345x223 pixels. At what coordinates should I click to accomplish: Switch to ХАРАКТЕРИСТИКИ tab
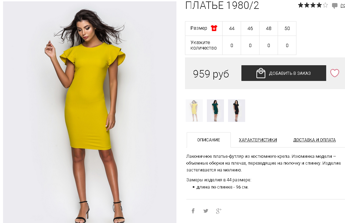(x=258, y=140)
